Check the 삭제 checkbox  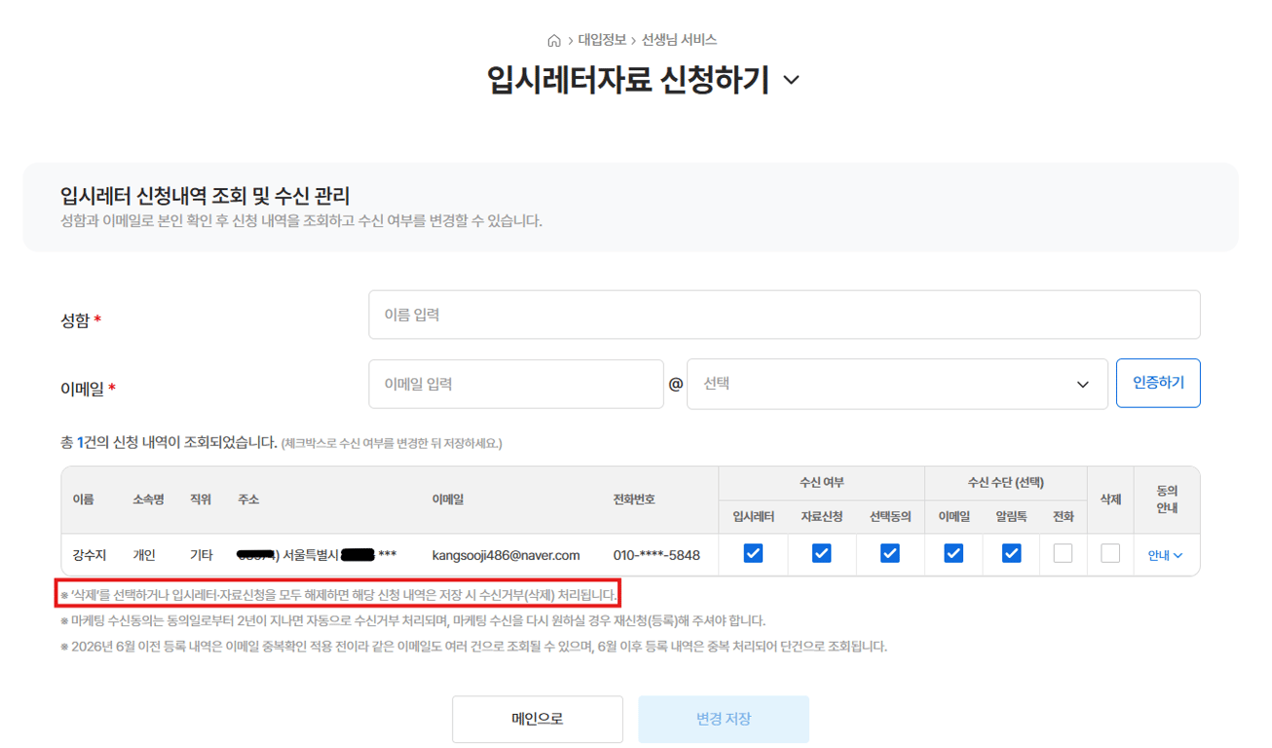[1110, 553]
